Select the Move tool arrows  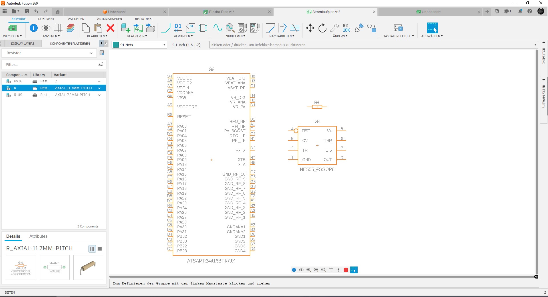[310, 28]
